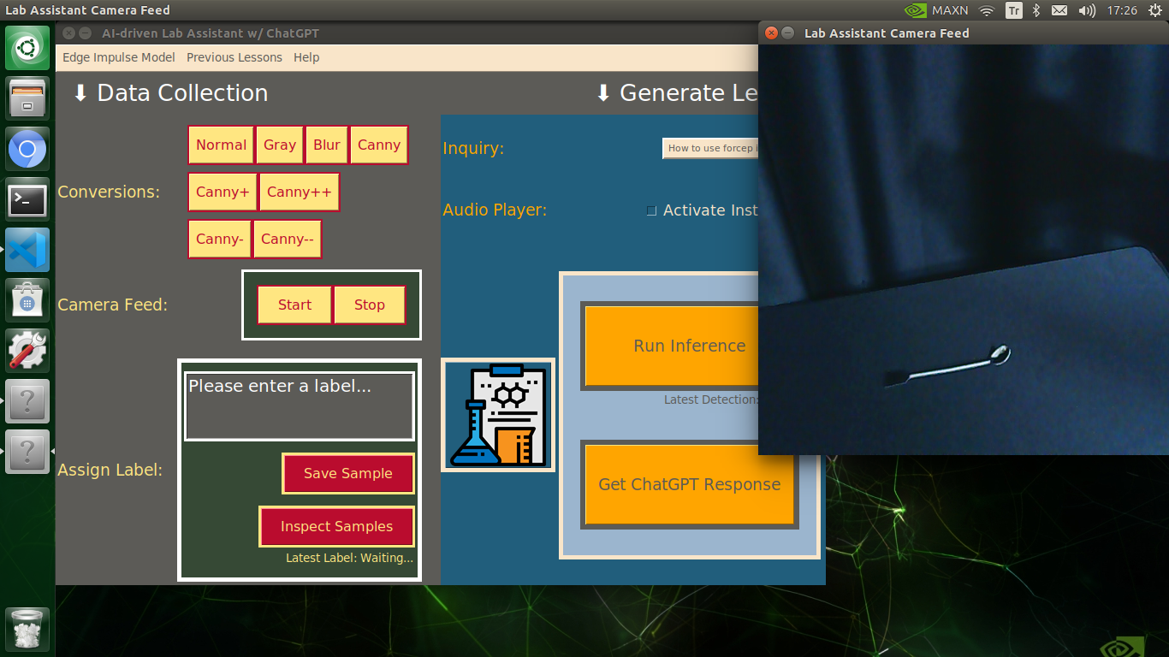Click the Inquiry text field
The height and width of the screenshot is (657, 1169).
pos(709,148)
